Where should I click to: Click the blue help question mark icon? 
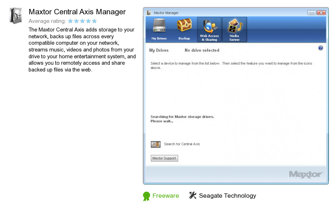tap(320, 48)
